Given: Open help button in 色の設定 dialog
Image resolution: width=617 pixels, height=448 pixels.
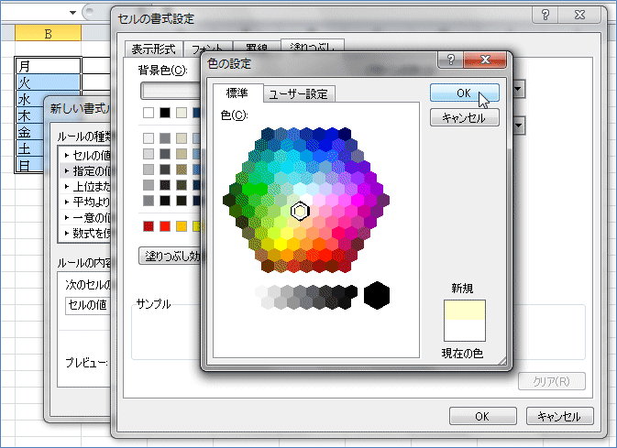Looking at the screenshot, I should point(451,60).
